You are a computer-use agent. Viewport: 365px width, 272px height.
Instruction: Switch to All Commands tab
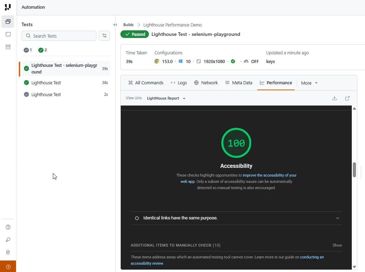(146, 83)
